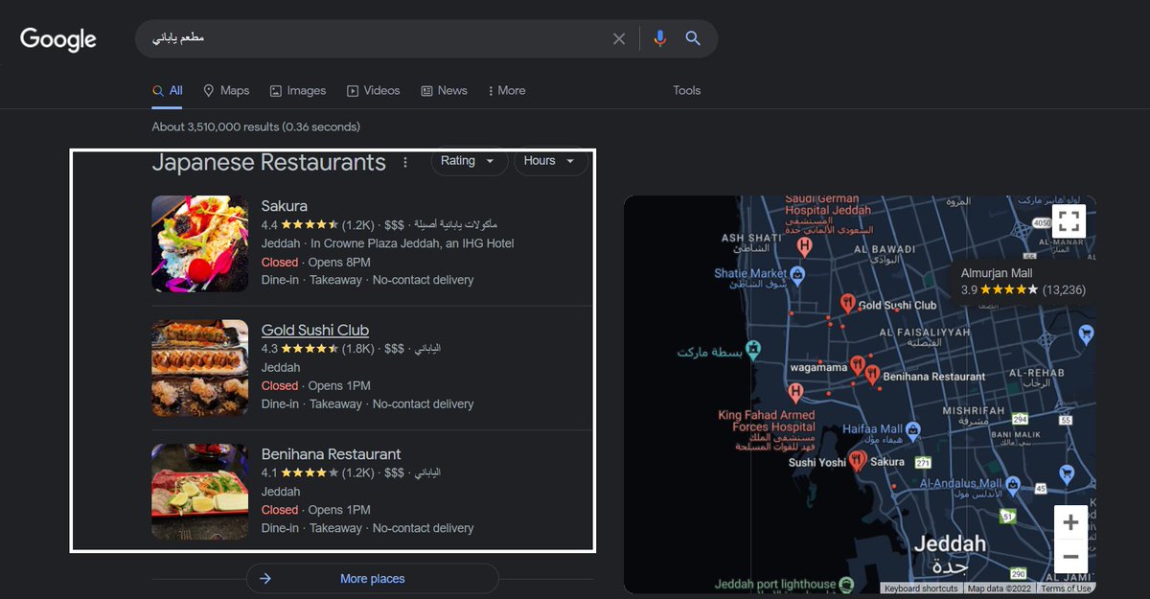This screenshot has height=599, width=1150.
Task: Click the Saudi German Hospital marker on map
Action: (805, 245)
